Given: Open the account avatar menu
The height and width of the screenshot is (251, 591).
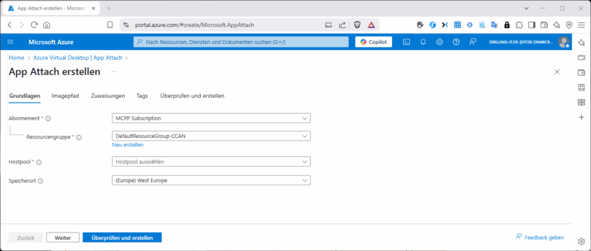Looking at the screenshot, I should [564, 42].
